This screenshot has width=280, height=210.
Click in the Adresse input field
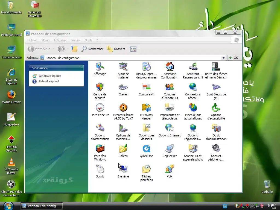[133, 58]
